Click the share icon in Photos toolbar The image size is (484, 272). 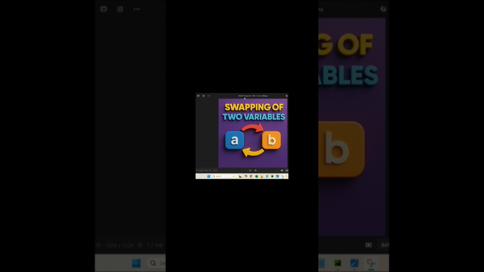point(203,96)
